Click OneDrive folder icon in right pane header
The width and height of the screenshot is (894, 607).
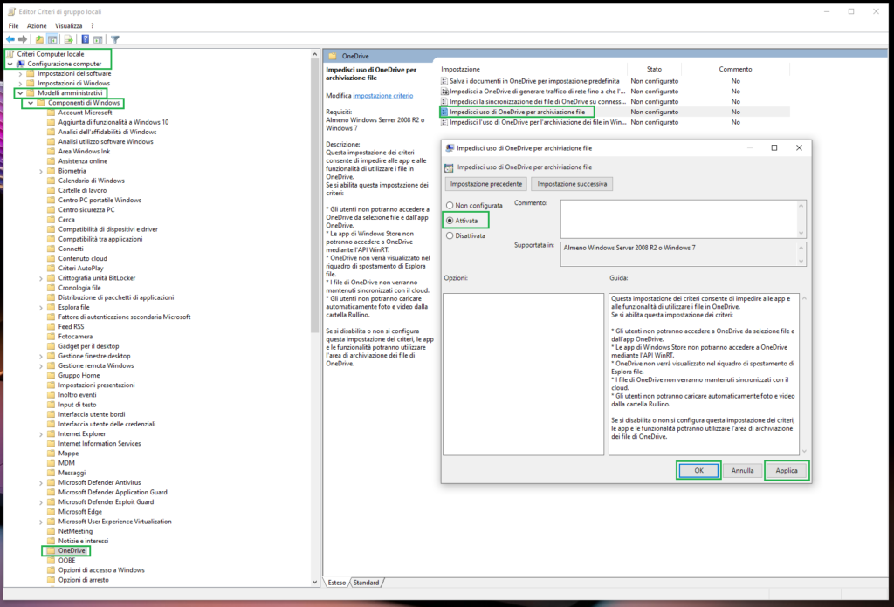[333, 57]
